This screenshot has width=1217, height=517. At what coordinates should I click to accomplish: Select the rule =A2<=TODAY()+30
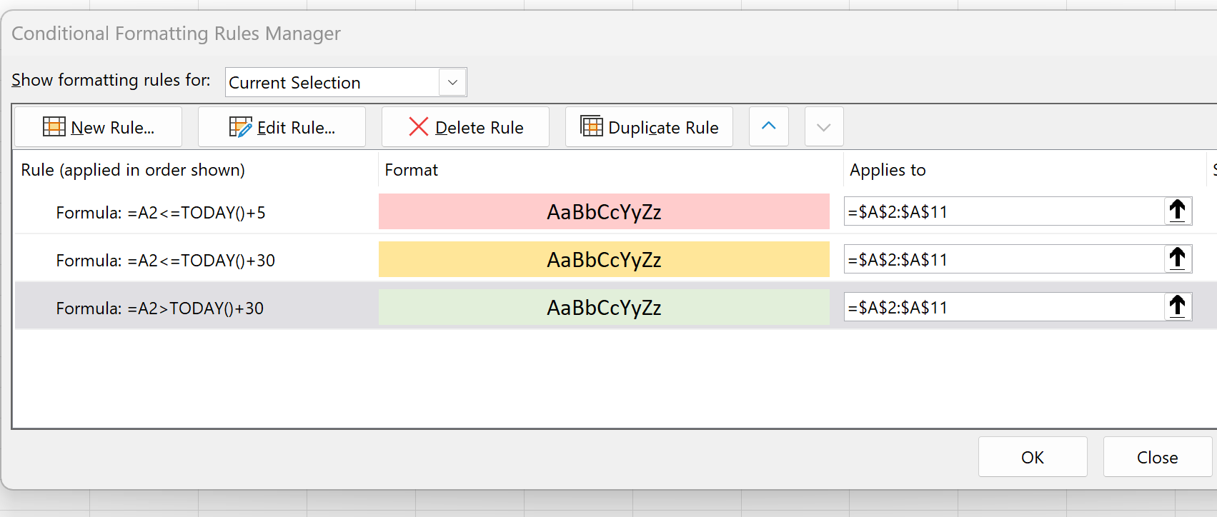pos(166,261)
